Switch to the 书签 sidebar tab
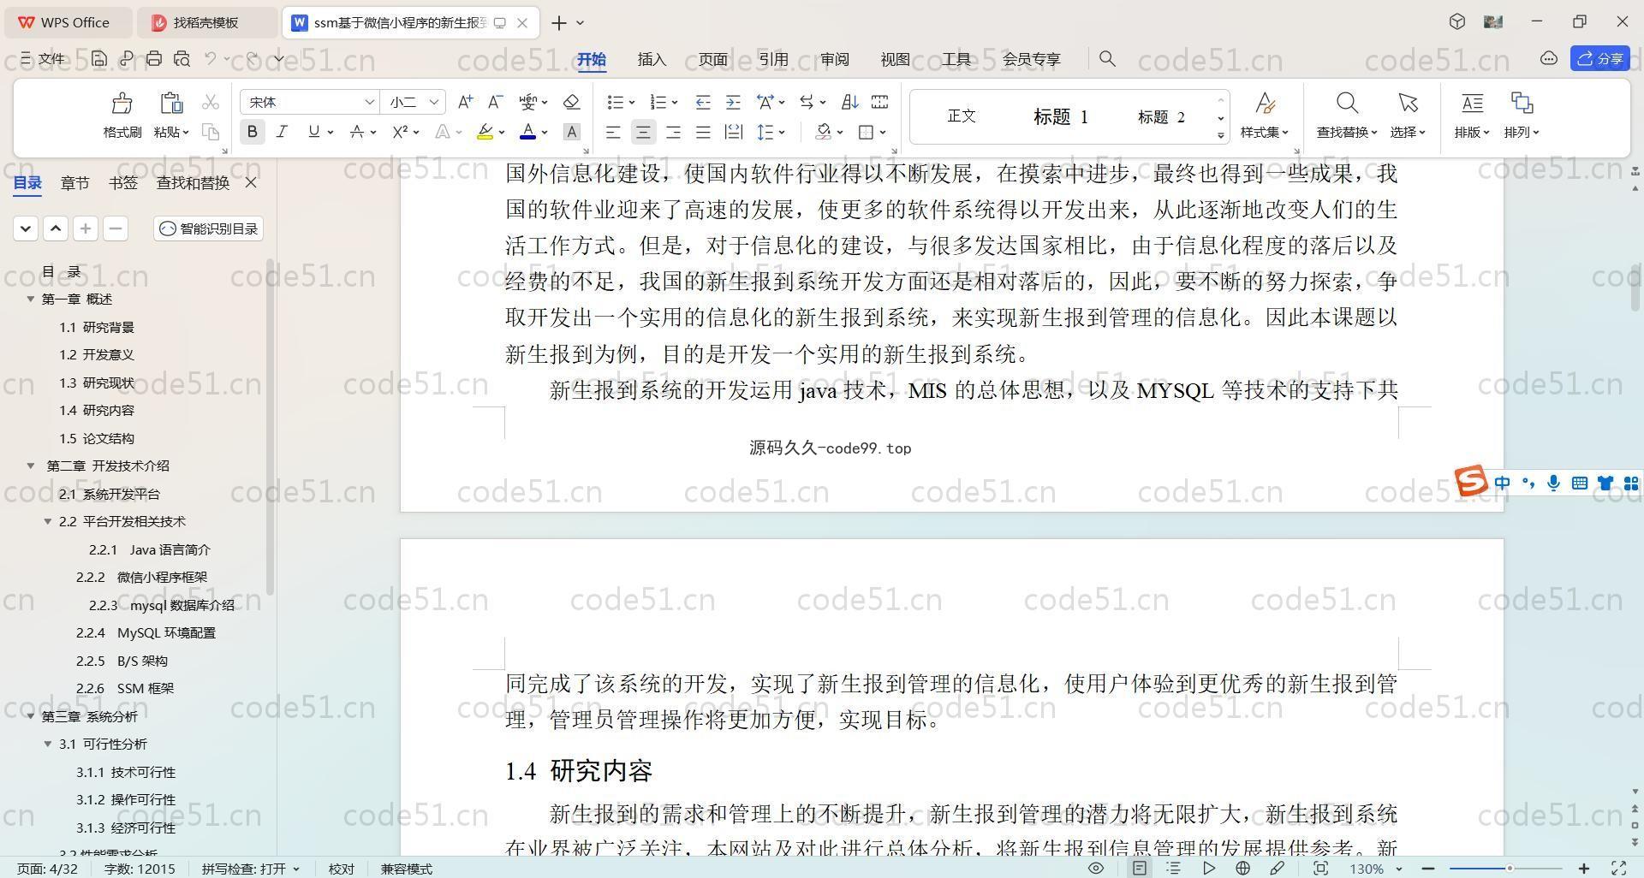This screenshot has height=878, width=1644. tap(122, 182)
